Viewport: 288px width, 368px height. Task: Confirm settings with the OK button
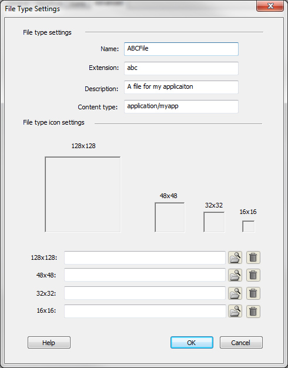pos(192,342)
